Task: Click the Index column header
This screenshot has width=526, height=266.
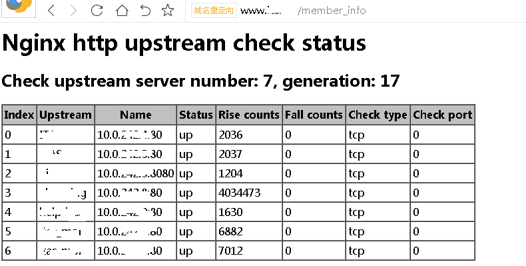Action: (19, 115)
